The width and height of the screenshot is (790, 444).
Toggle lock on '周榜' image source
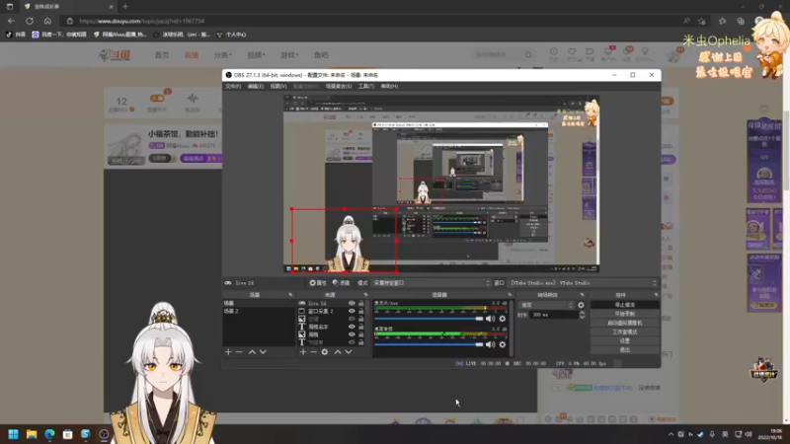click(360, 334)
